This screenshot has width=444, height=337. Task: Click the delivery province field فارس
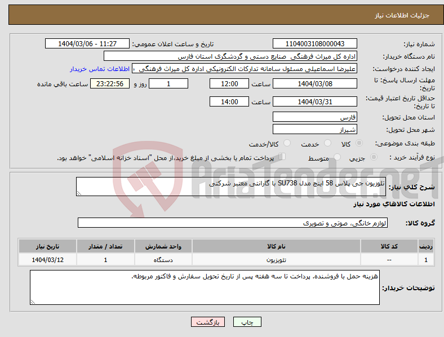click(314, 117)
